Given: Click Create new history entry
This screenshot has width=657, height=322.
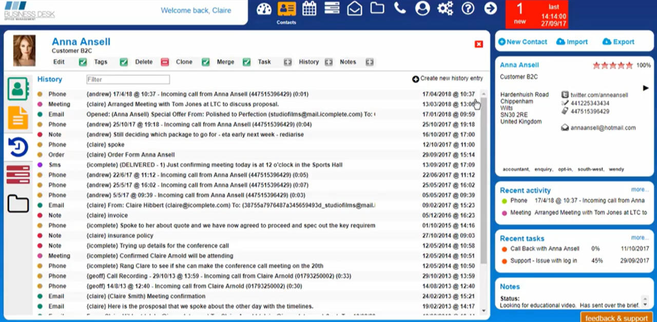Looking at the screenshot, I should point(448,79).
